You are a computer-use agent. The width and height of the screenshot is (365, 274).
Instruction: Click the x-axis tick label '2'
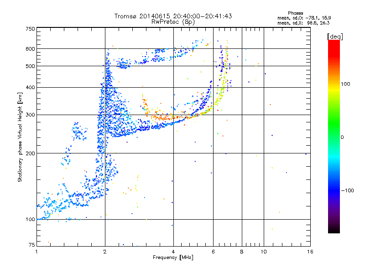[105, 252]
